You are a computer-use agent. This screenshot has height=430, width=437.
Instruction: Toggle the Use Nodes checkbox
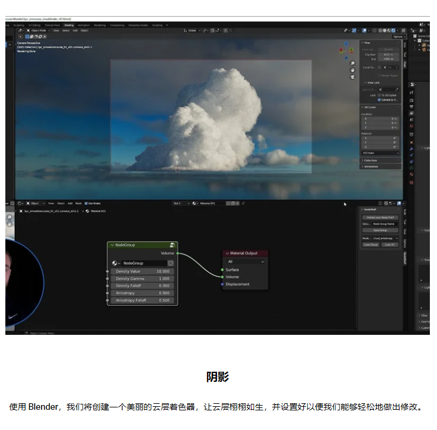(x=86, y=203)
